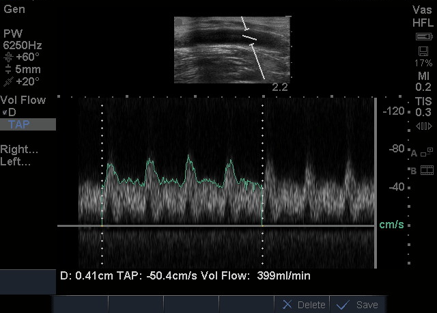Click the steering angle icon
437x313 pixels.
8,82
